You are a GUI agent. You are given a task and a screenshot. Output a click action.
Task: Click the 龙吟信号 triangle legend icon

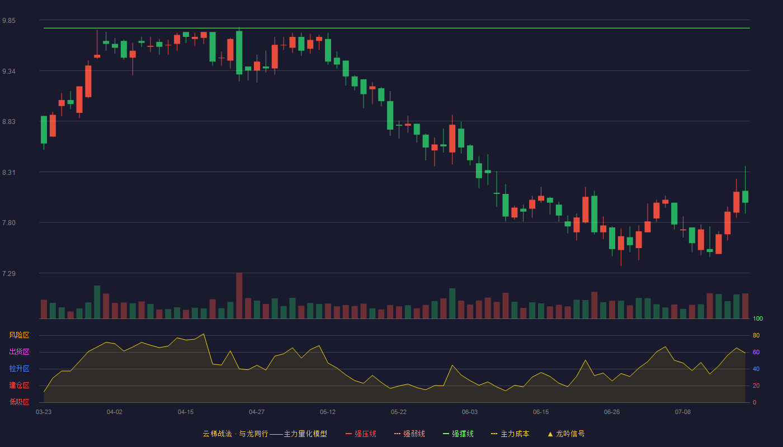point(550,434)
